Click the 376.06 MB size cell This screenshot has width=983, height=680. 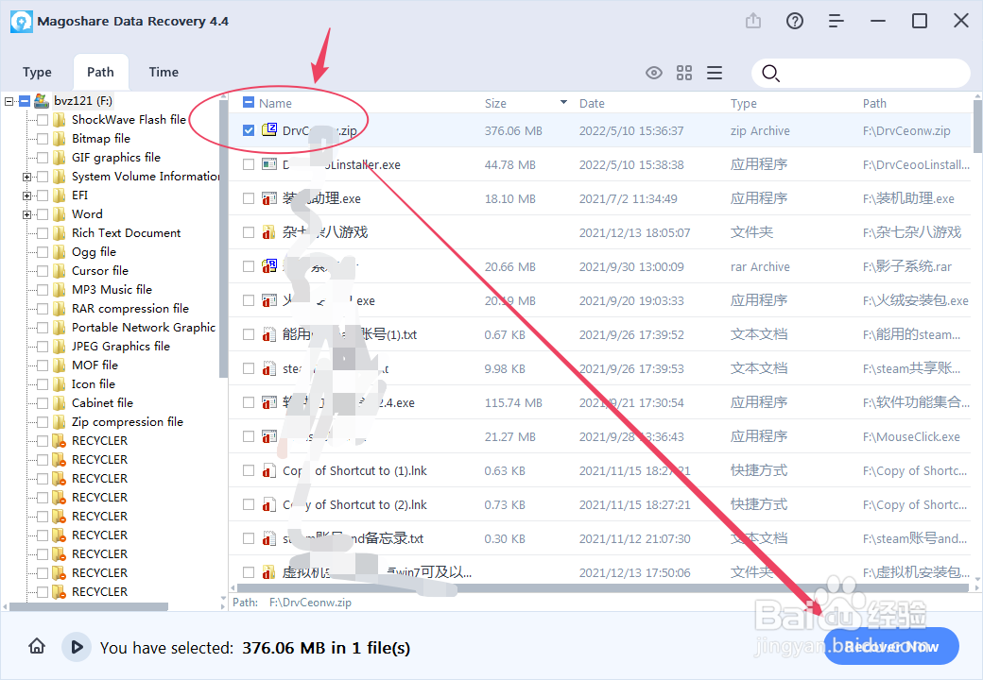click(513, 131)
